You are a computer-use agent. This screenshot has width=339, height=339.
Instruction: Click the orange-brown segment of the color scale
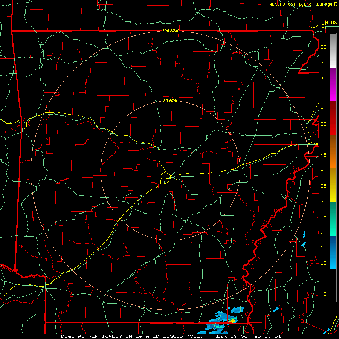333,152
